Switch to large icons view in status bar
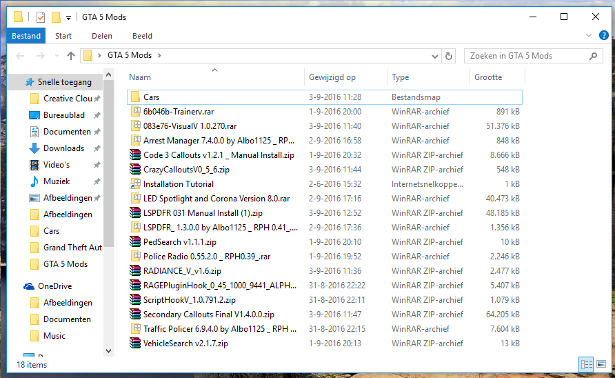 pos(601,365)
